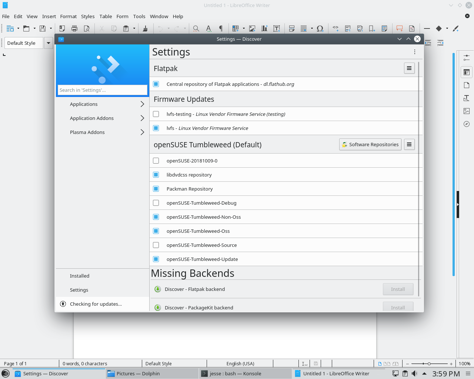Enable the openSUSE-20181009-0 repository checkbox
Screen dimensions: 474x379
pos(156,161)
